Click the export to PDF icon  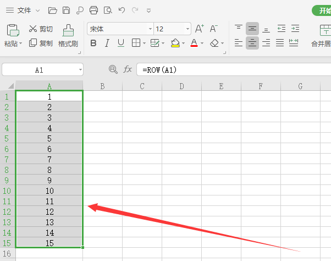80,10
